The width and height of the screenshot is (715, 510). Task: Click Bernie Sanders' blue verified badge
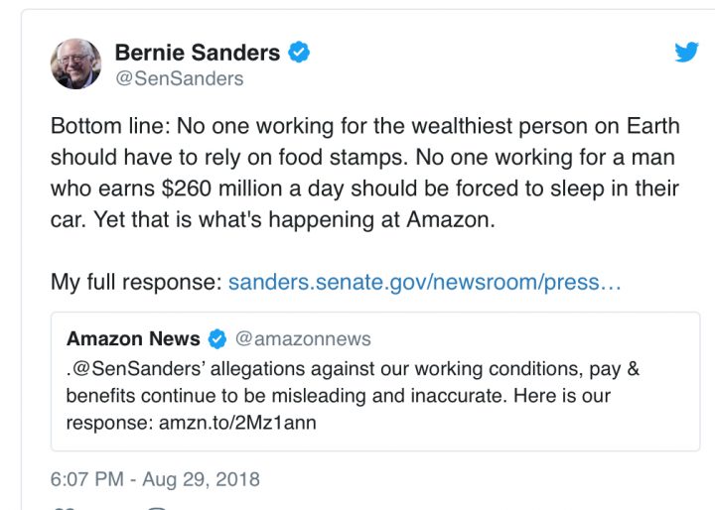(x=298, y=52)
